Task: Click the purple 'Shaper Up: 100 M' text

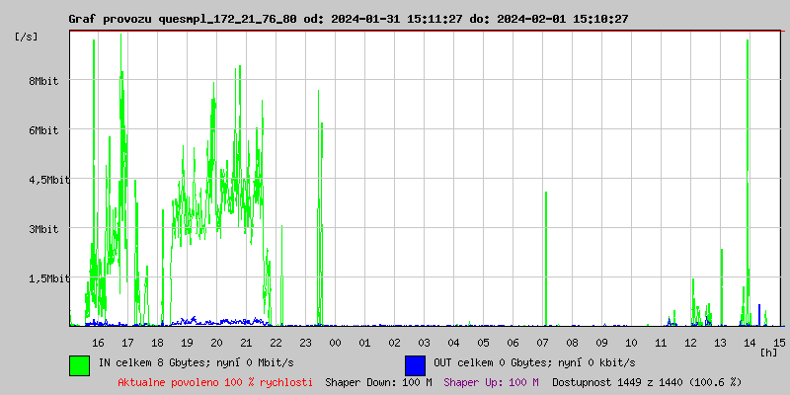Action: coord(491,381)
